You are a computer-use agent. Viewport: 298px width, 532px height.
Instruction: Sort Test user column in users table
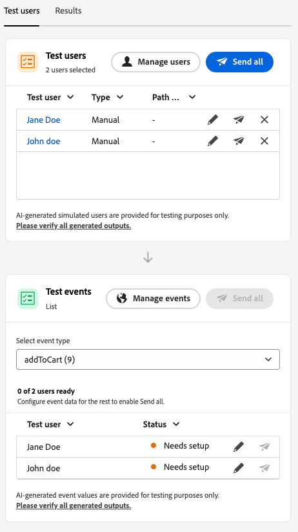50,98
